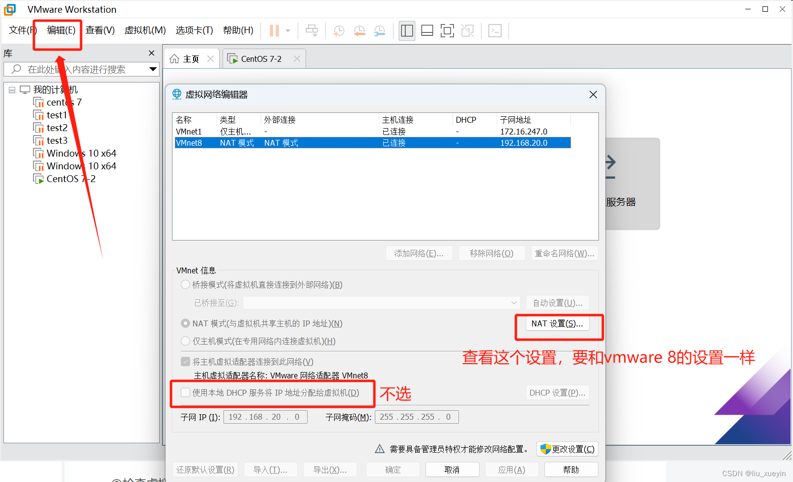Click the library search input field

tap(81, 69)
